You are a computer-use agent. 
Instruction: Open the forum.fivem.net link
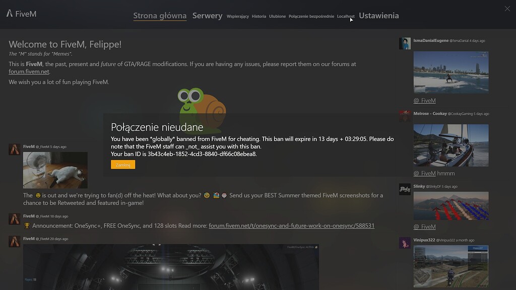point(28,71)
